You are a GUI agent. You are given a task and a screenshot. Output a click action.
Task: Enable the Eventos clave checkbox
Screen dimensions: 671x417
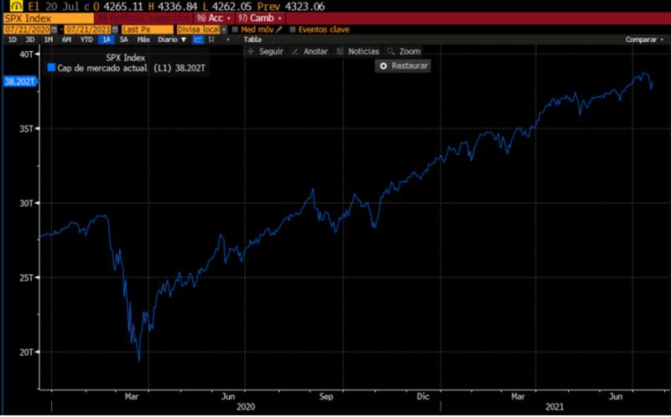pos(293,29)
